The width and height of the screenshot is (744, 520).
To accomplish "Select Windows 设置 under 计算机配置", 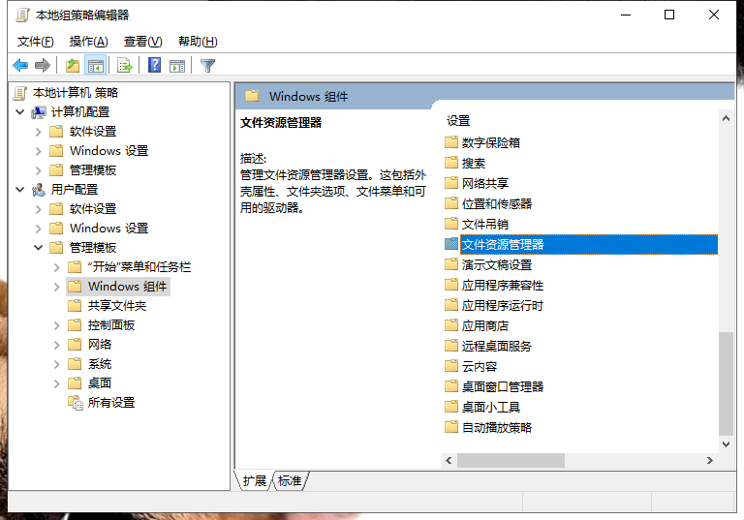I will 108,151.
